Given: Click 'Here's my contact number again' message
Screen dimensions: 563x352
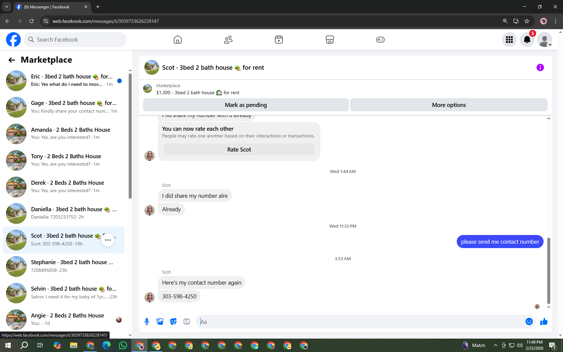Looking at the screenshot, I should click(x=202, y=283).
